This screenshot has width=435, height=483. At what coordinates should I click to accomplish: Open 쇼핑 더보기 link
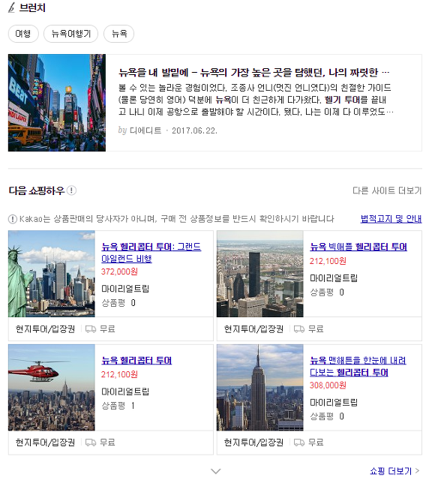pyautogui.click(x=394, y=471)
